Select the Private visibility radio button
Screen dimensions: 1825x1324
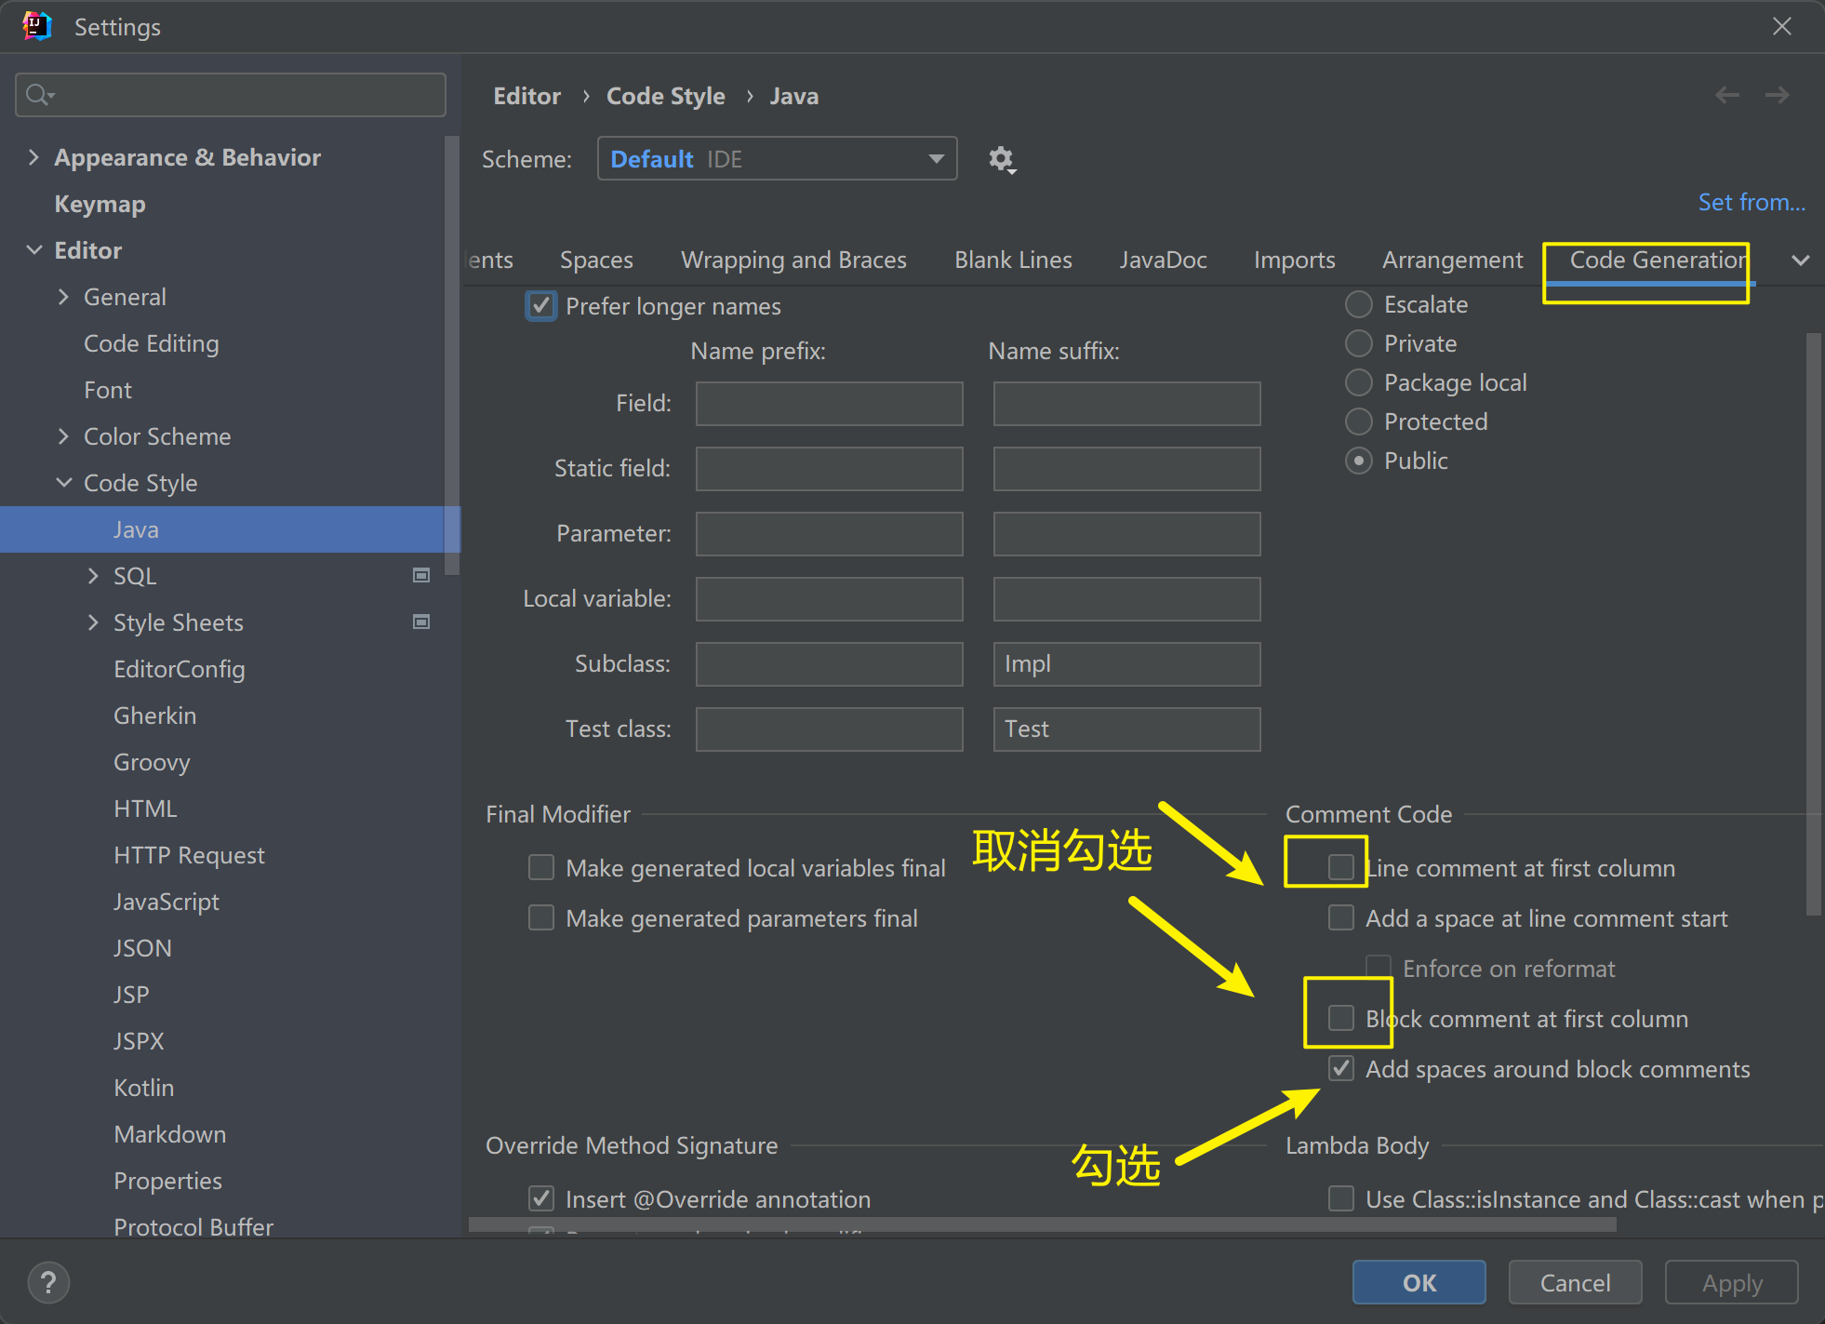click(x=1359, y=343)
